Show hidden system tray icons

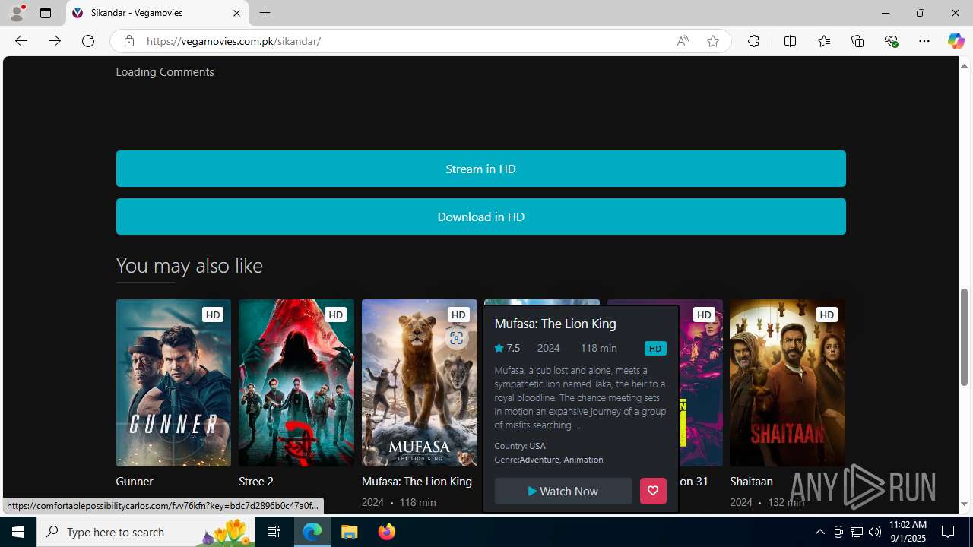click(819, 532)
